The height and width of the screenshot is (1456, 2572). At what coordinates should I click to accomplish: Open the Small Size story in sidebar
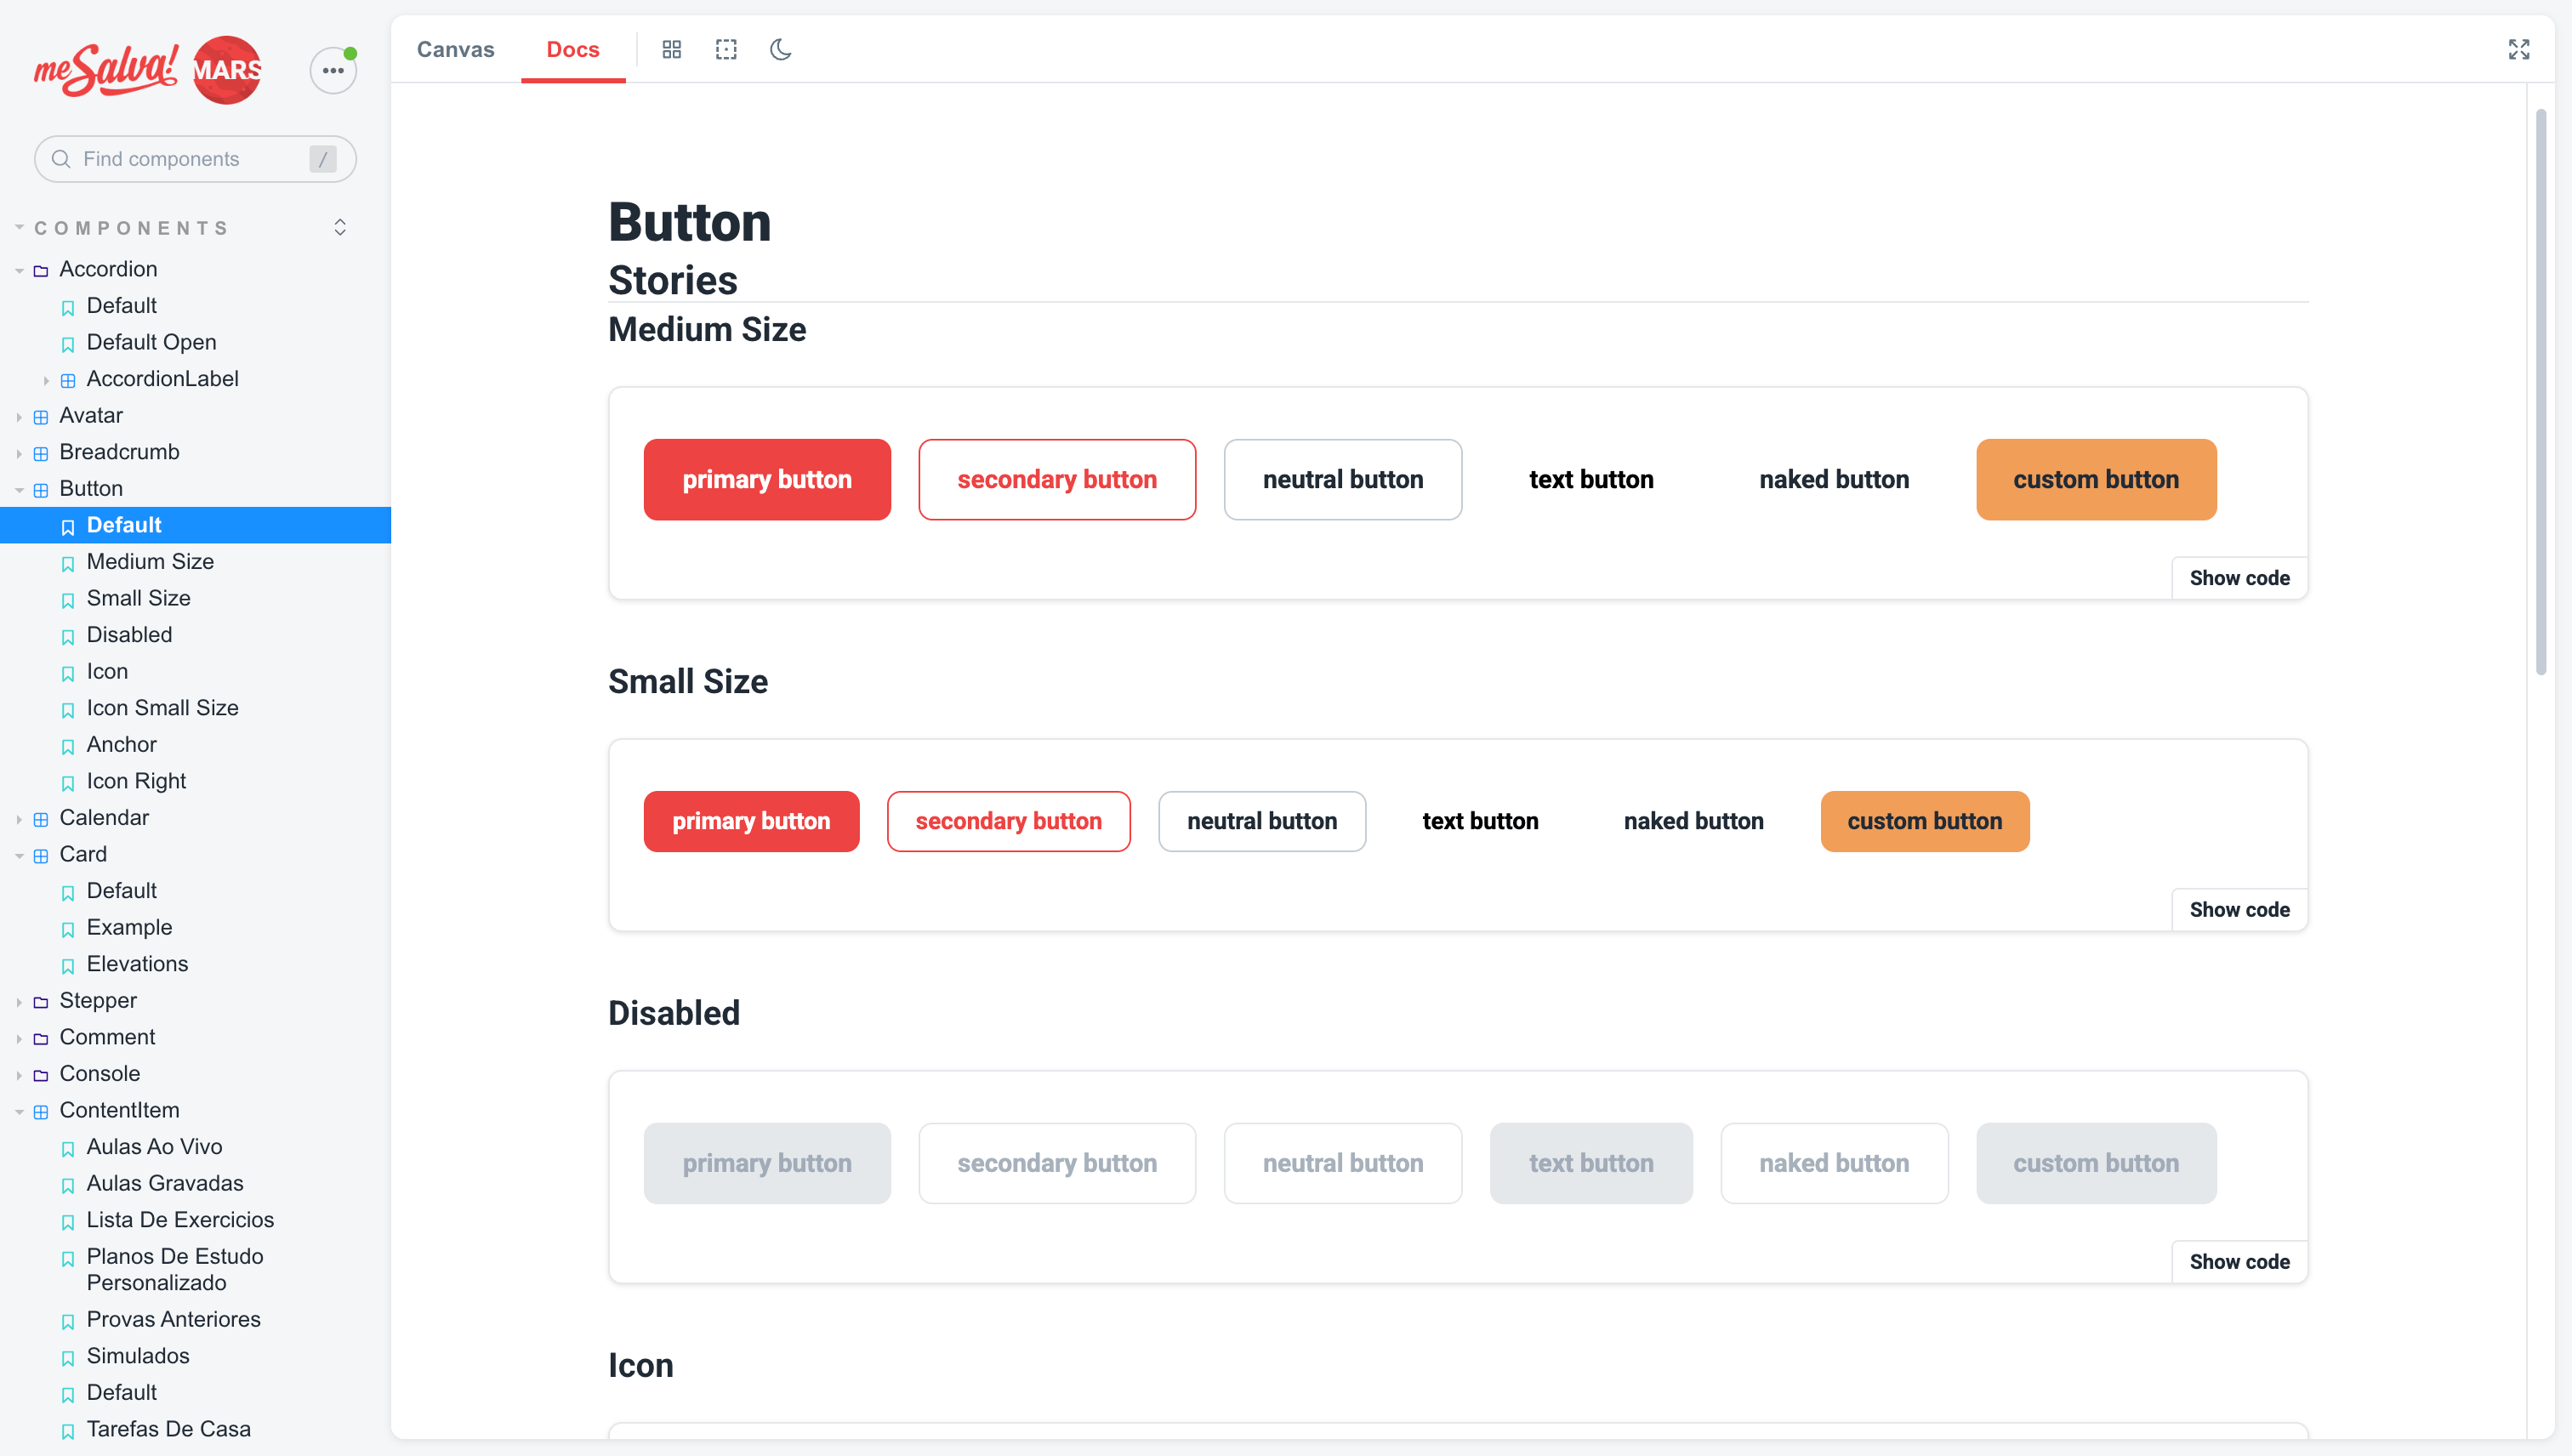click(x=138, y=598)
